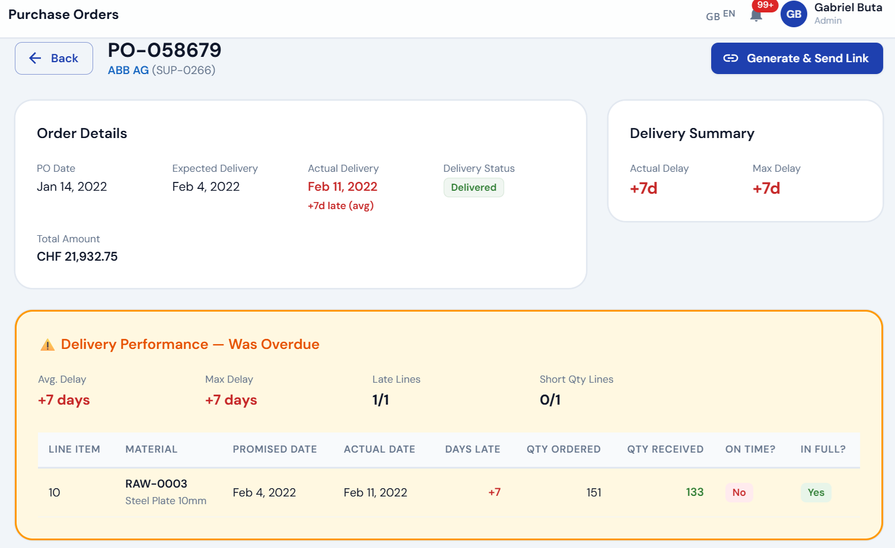This screenshot has width=895, height=548.
Task: Click the 'No' on-time indicator badge
Action: tap(739, 492)
